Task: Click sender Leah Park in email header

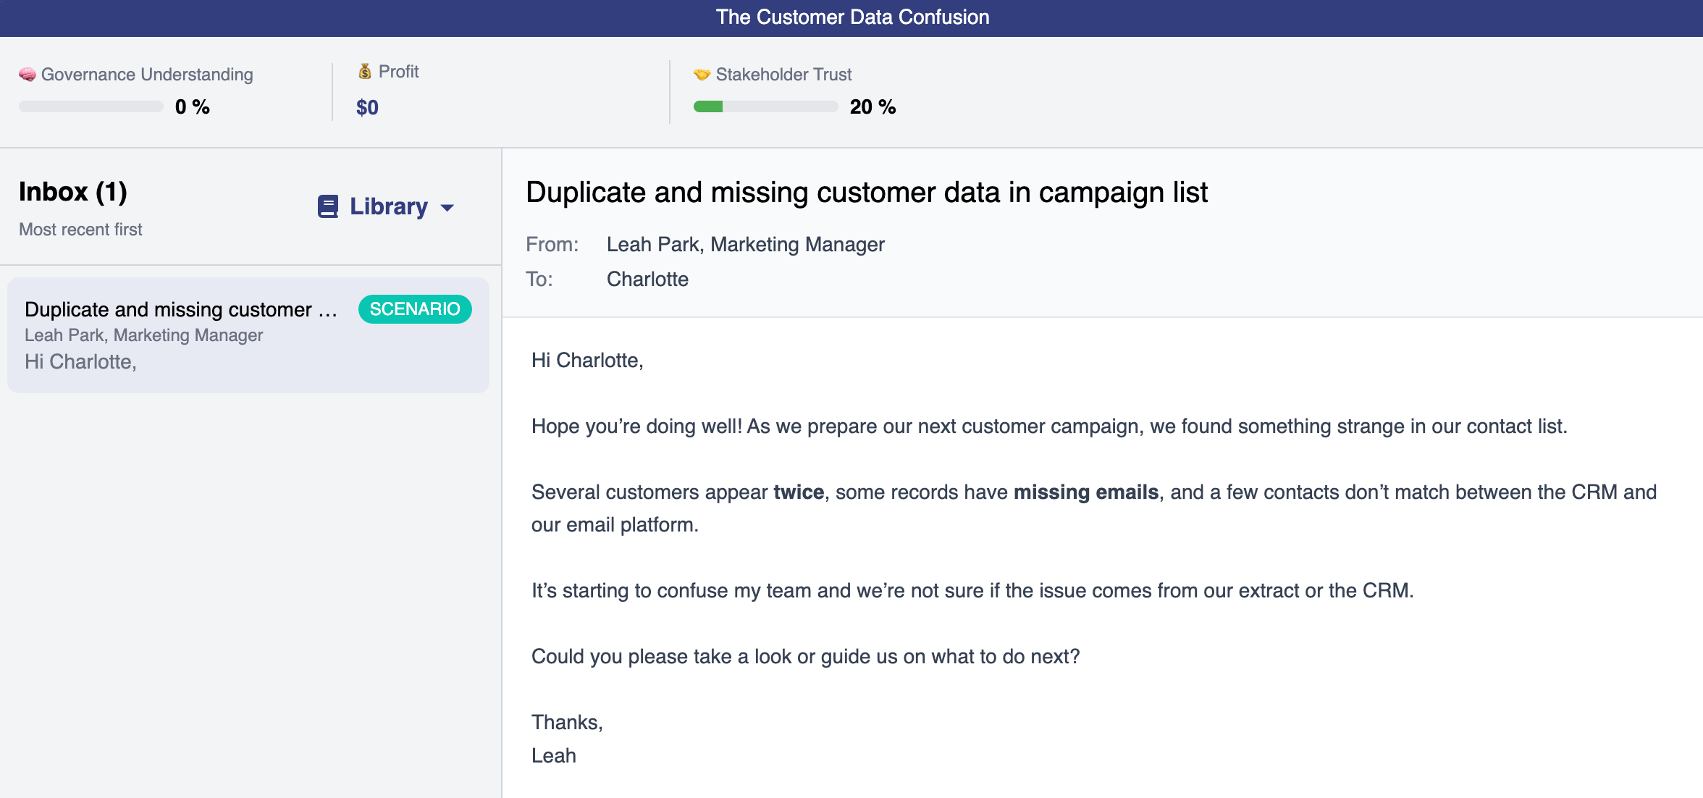Action: 745,245
